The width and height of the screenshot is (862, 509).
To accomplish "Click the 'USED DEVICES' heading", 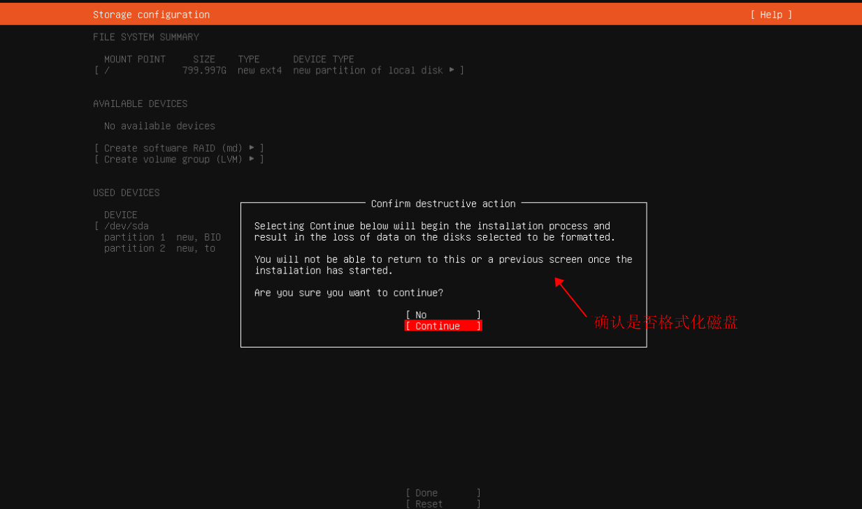I will coord(126,193).
